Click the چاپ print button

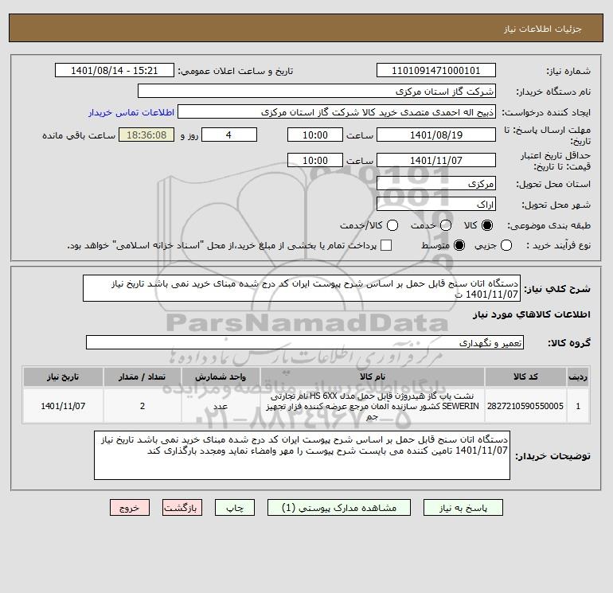(x=235, y=508)
